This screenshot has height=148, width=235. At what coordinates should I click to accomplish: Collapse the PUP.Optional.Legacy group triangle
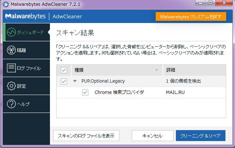75,81
